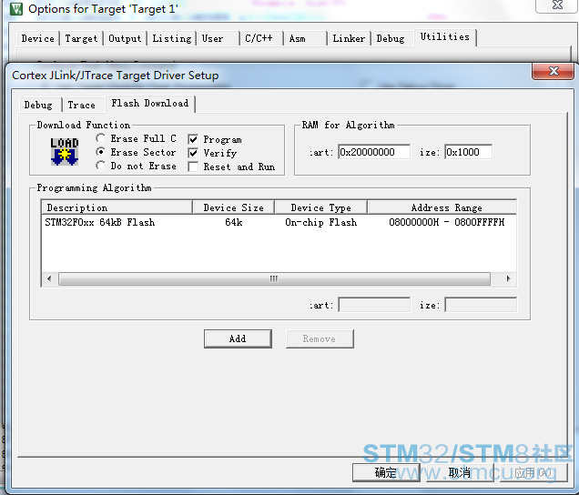Open the Linker tab in Options window
The height and width of the screenshot is (495, 579).
click(349, 38)
